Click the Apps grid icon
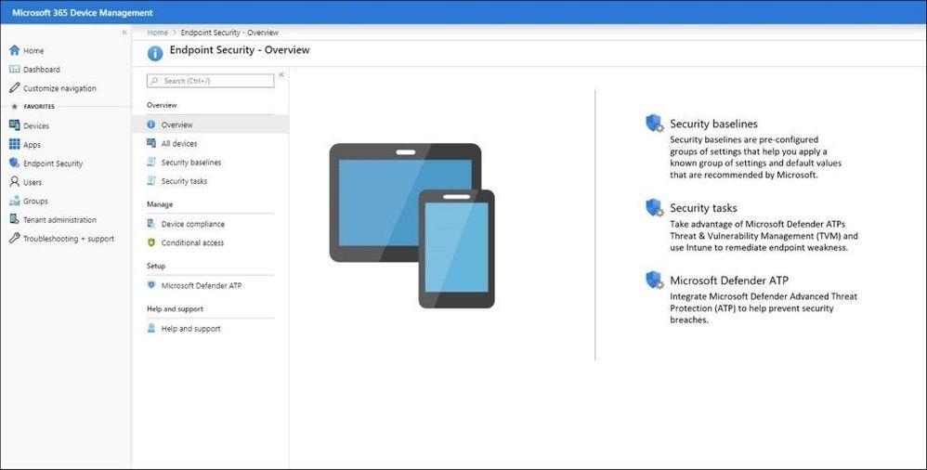Screen dimensions: 927x470 tap(15, 144)
